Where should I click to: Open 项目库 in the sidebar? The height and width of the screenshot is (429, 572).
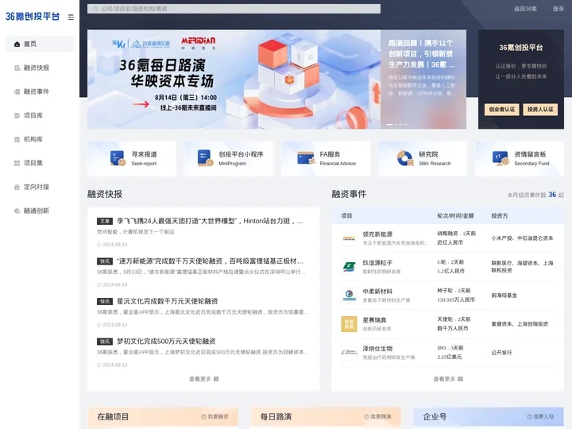[x=33, y=116]
